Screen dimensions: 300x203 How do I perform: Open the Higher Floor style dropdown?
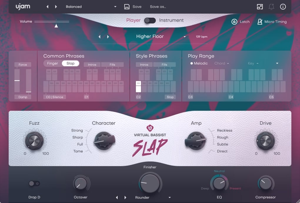[184, 36]
